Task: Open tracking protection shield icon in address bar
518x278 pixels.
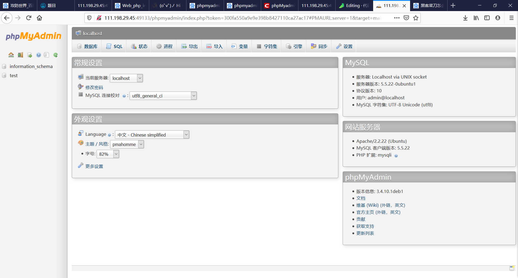Action: point(89,18)
